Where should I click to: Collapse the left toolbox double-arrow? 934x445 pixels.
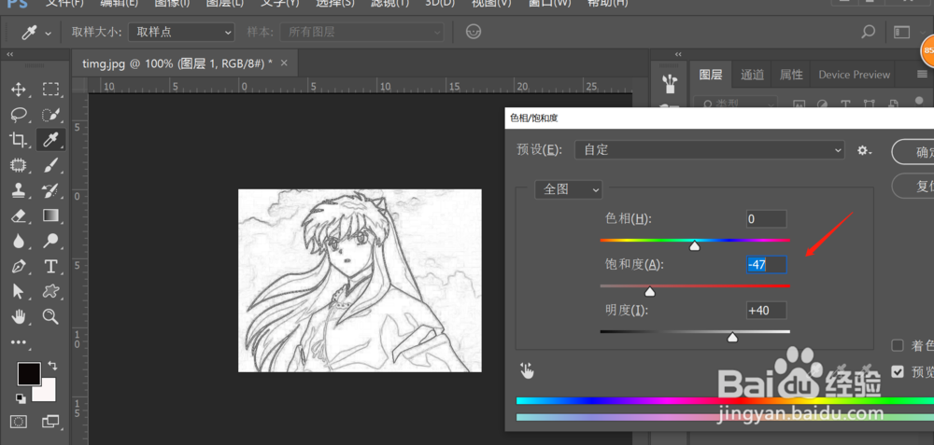(10, 54)
